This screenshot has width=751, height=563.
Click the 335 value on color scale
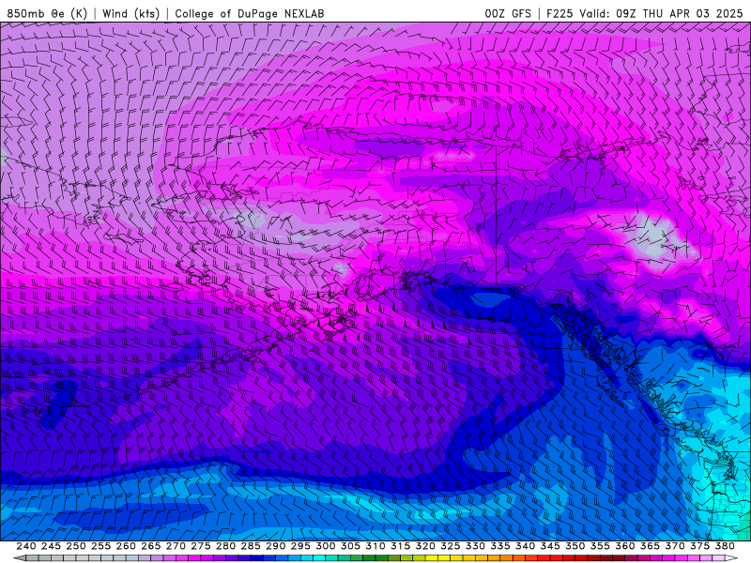[x=500, y=546]
